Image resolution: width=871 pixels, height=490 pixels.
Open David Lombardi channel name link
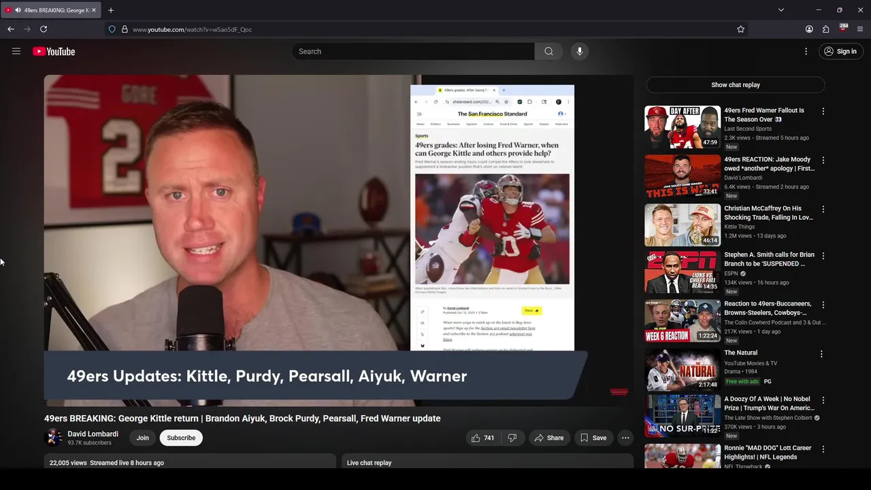click(x=93, y=434)
